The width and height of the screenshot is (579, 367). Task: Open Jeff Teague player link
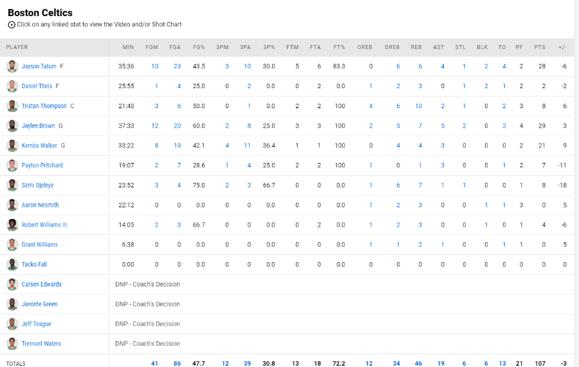pyautogui.click(x=36, y=324)
